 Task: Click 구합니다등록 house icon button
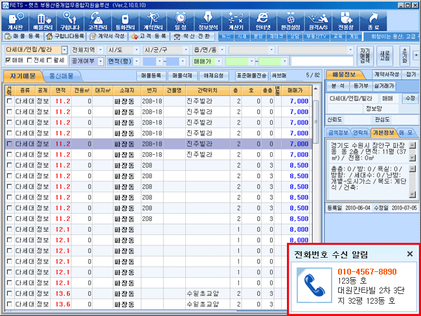65,36
